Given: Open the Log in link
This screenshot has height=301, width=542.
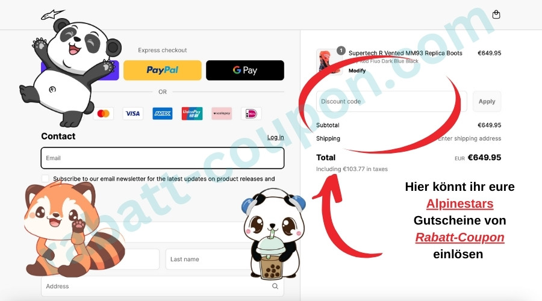Looking at the screenshot, I should pyautogui.click(x=275, y=137).
